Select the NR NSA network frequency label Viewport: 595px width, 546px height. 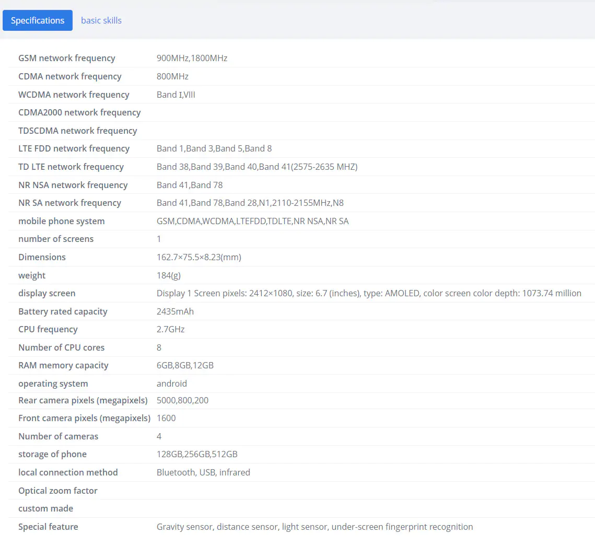pyautogui.click(x=73, y=185)
